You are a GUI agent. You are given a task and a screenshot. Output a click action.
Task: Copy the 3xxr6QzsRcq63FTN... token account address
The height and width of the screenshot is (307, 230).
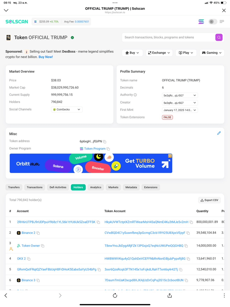(181, 269)
